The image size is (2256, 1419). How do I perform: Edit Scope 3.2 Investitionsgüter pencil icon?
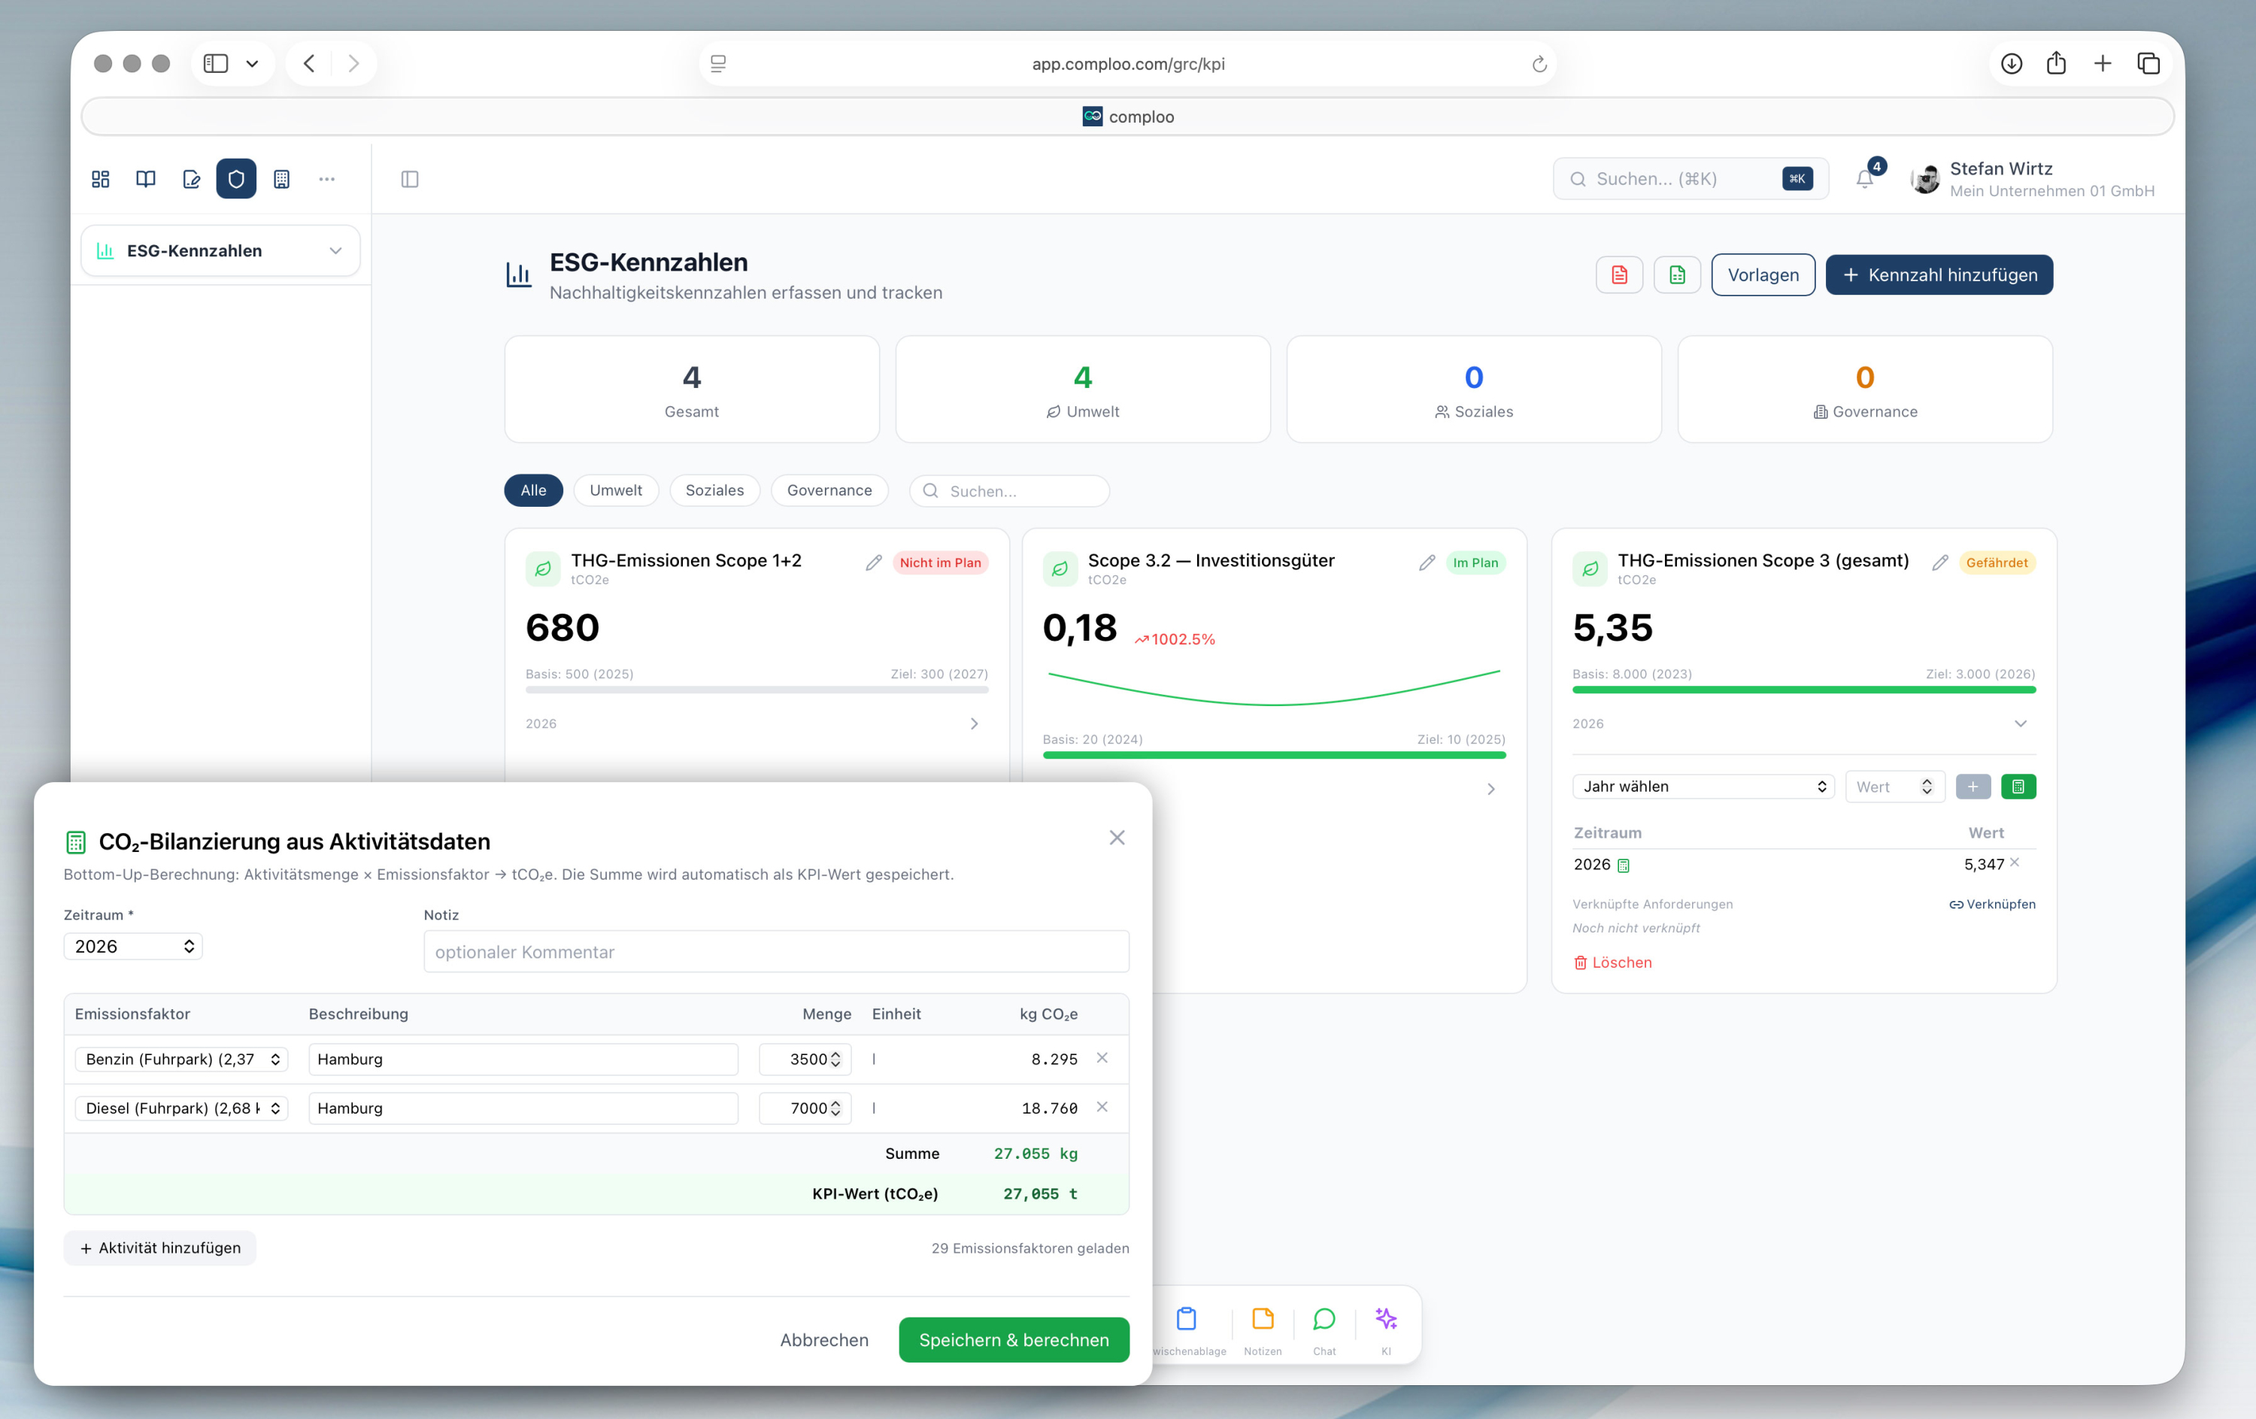coord(1427,562)
